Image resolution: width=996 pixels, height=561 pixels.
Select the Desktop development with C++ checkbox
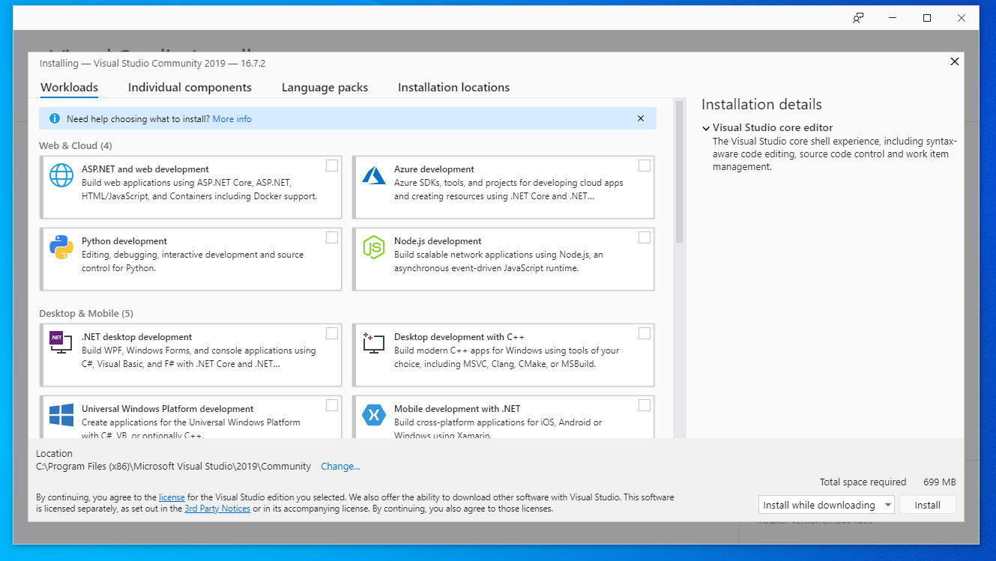(645, 333)
